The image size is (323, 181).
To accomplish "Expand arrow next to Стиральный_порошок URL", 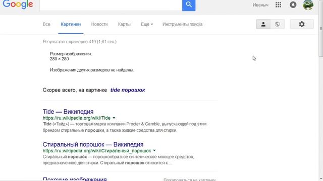I will pyautogui.click(x=154, y=151).
